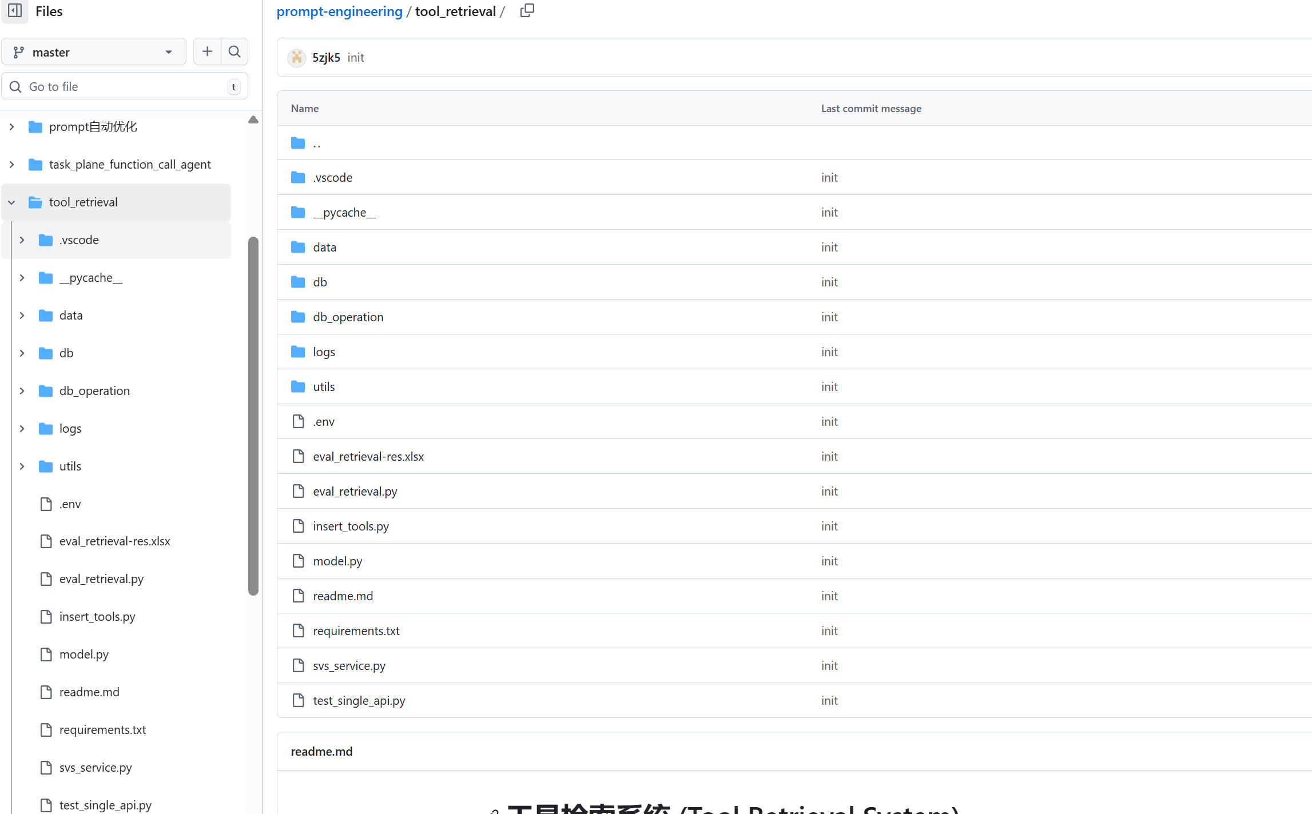Click the add file plus icon
Image resolution: width=1312 pixels, height=814 pixels.
(x=207, y=52)
